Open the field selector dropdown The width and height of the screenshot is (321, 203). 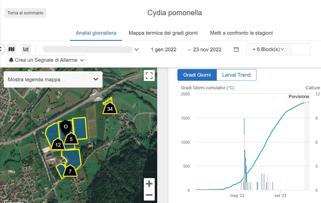point(90,49)
